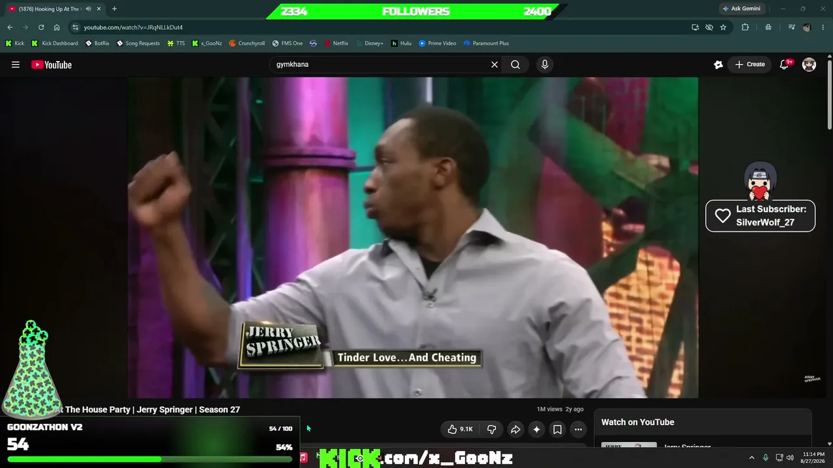Open the media control toolbar icon

(791, 27)
